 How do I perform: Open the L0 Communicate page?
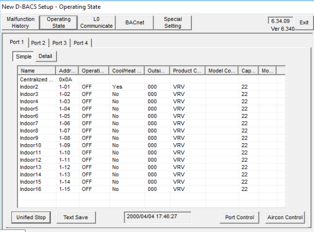(x=97, y=23)
